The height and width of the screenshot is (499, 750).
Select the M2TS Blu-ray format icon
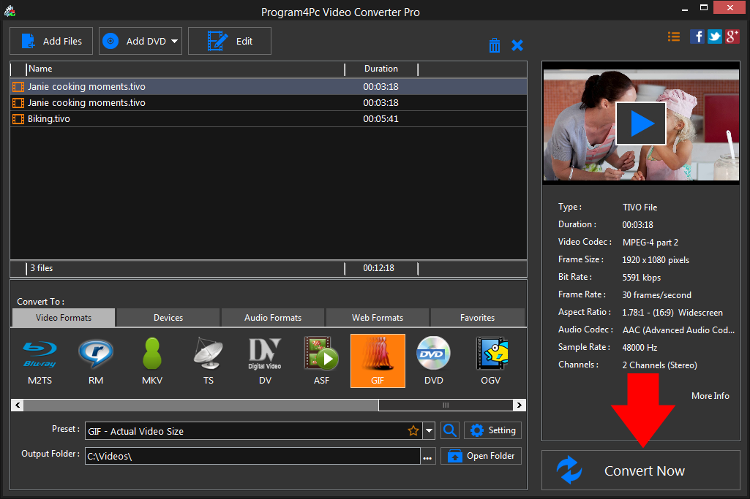(x=40, y=360)
